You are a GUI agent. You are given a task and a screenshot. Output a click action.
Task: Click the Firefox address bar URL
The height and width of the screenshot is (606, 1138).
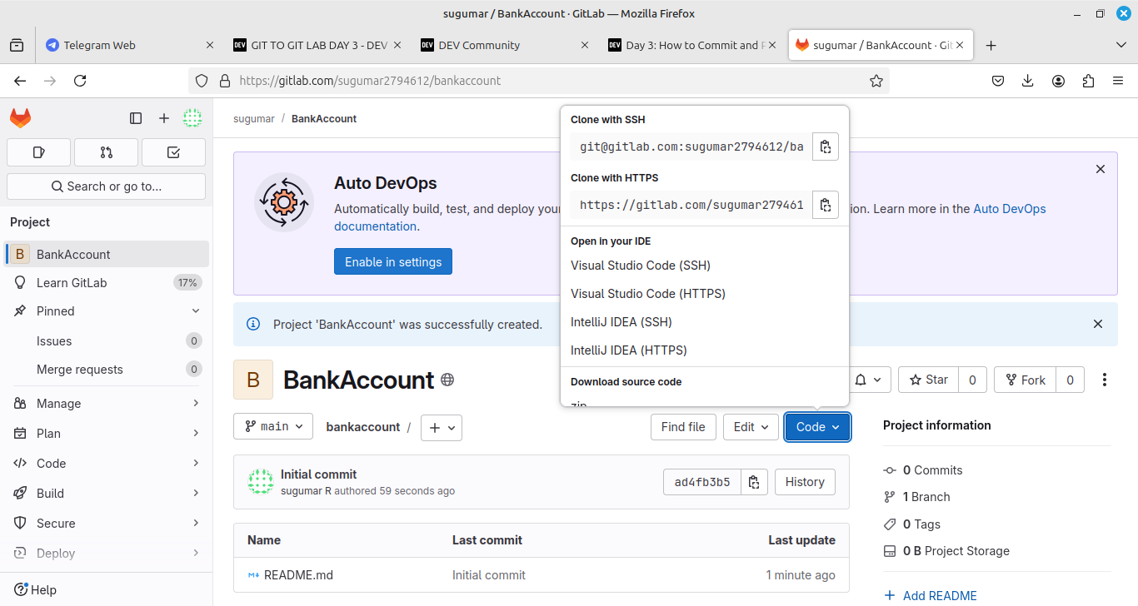coord(370,81)
